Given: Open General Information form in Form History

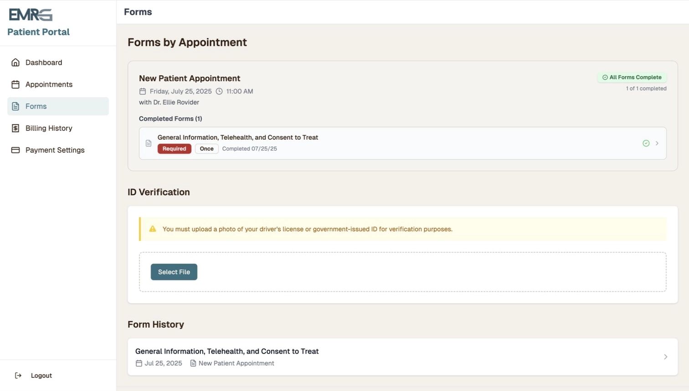Looking at the screenshot, I should click(x=227, y=351).
